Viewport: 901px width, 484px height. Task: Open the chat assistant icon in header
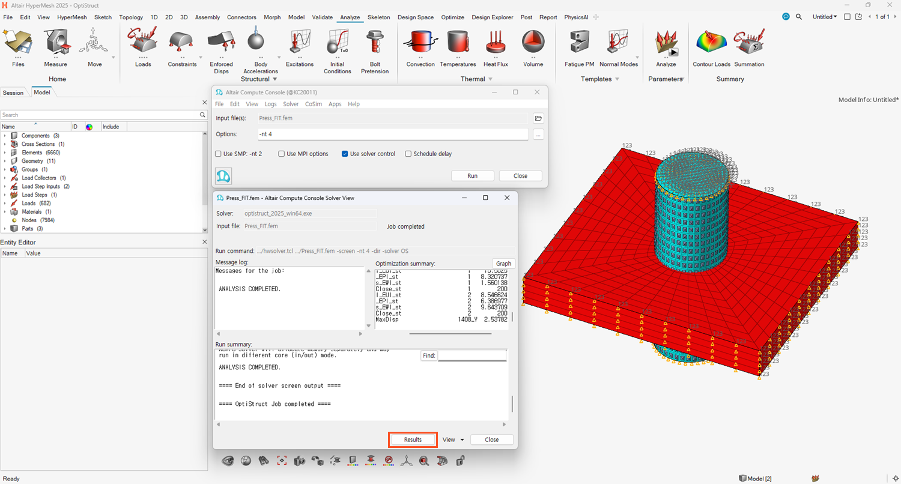786,17
